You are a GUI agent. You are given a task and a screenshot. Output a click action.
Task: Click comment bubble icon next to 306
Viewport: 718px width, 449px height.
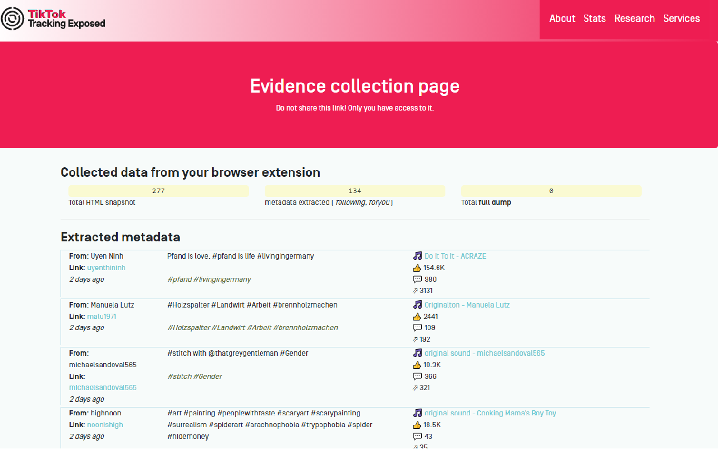(417, 377)
